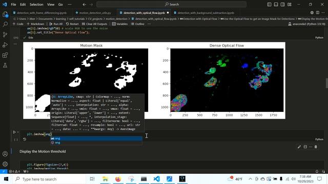Image resolution: width=328 pixels, height=184 pixels.
Task: Toggle secondary side bar layout icon
Action: coord(282,5)
